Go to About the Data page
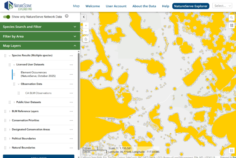Viewport: 236px width, 158px height. [x=144, y=6]
